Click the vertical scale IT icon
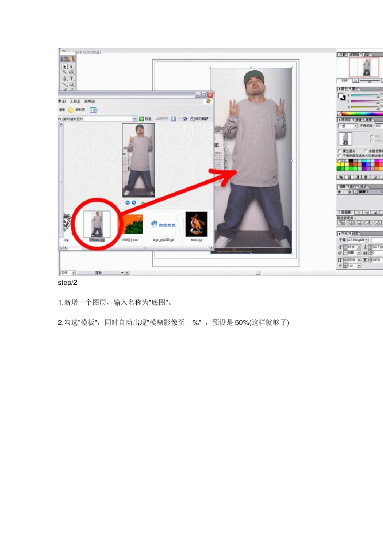 click(x=340, y=260)
